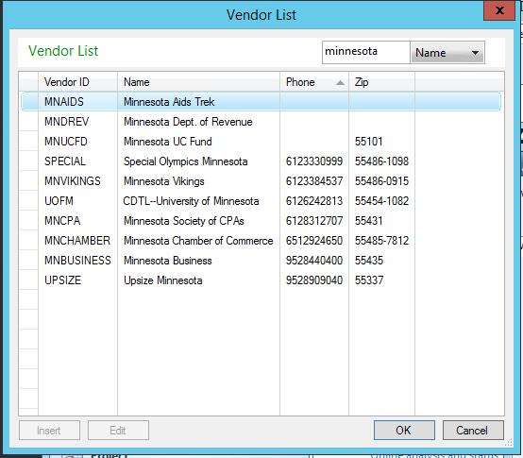Click zip code 55454-1082

[381, 201]
